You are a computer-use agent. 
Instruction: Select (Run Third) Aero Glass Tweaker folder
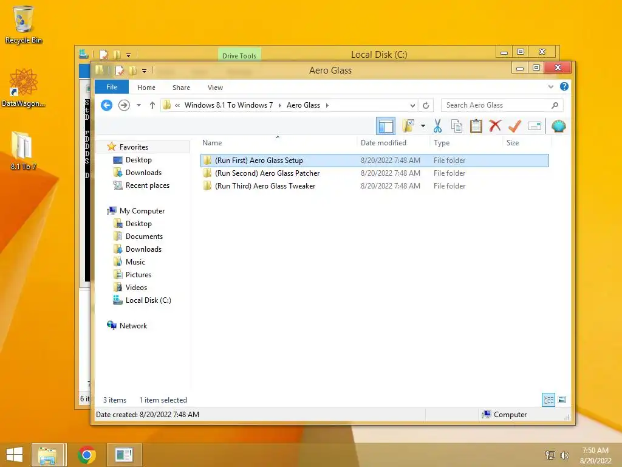(374, 186)
